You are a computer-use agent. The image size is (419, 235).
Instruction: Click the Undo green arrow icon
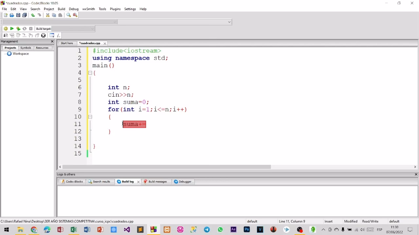pos(33,15)
